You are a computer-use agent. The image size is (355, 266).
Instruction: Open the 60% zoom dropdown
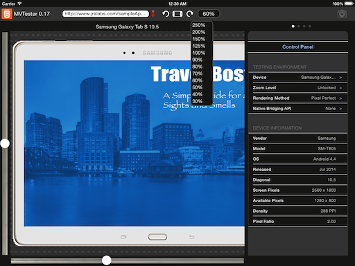pos(209,14)
